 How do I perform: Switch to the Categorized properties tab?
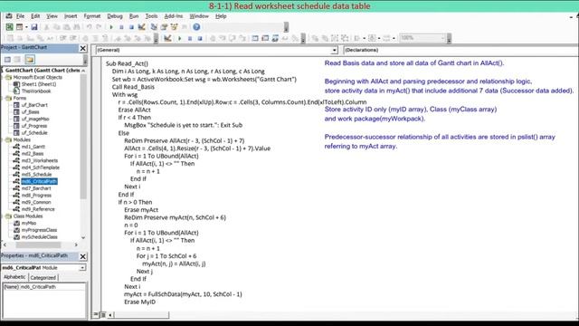tap(43, 278)
